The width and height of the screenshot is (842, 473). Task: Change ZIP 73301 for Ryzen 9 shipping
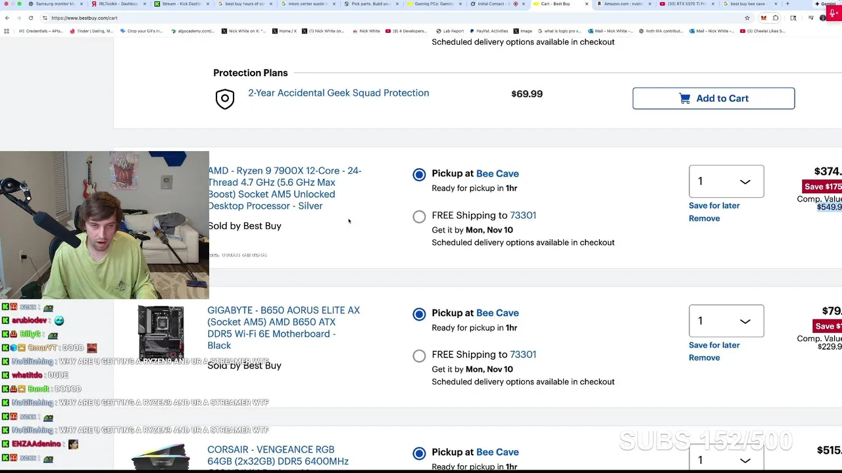(523, 215)
